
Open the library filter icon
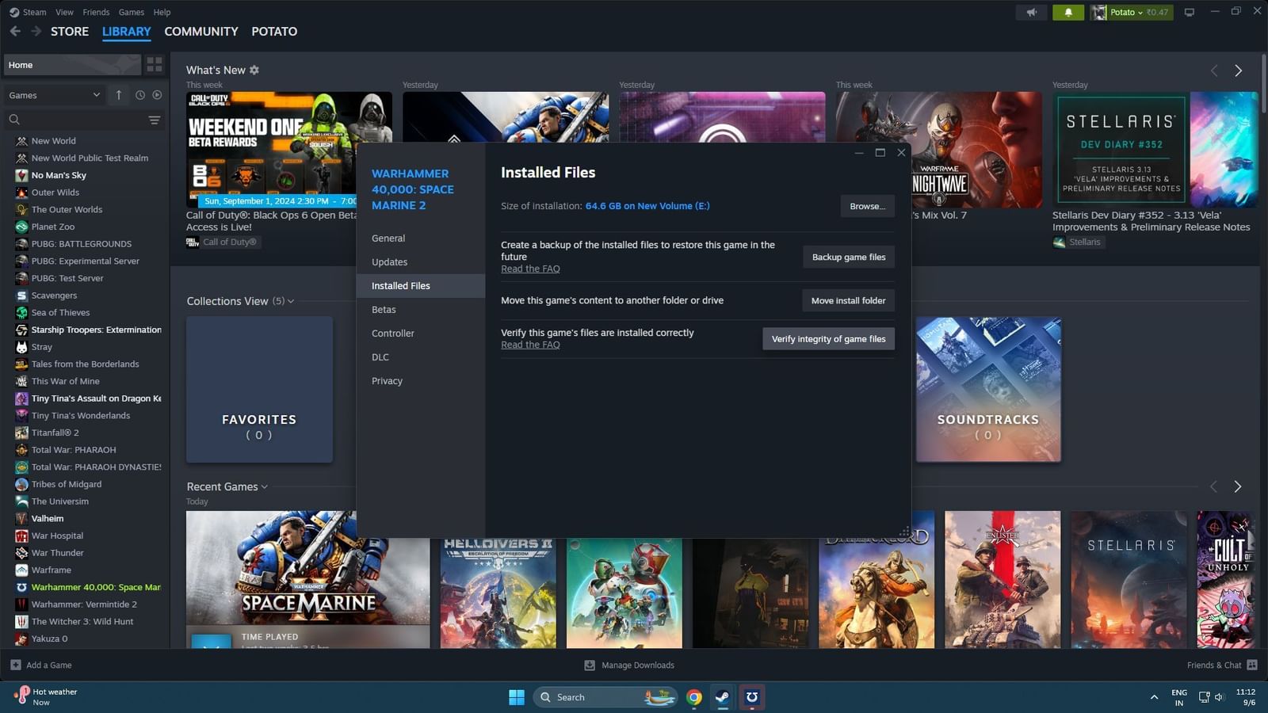(x=155, y=120)
